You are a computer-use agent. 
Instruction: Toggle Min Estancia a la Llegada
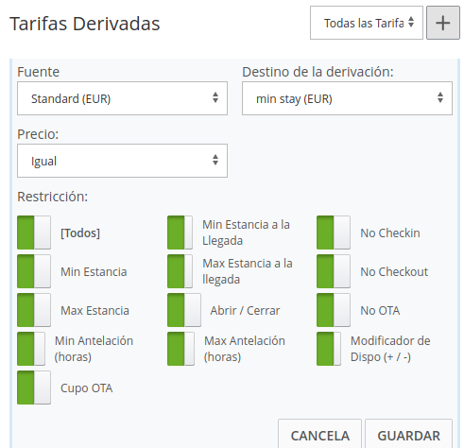click(180, 233)
